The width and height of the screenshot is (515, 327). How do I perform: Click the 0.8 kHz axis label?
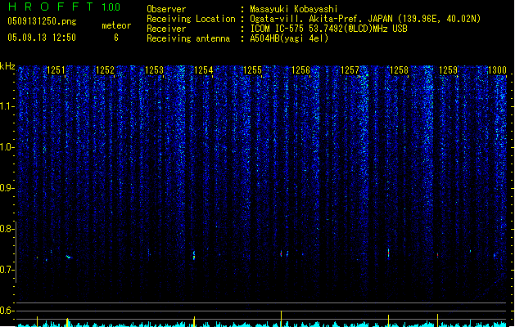tap(7, 229)
